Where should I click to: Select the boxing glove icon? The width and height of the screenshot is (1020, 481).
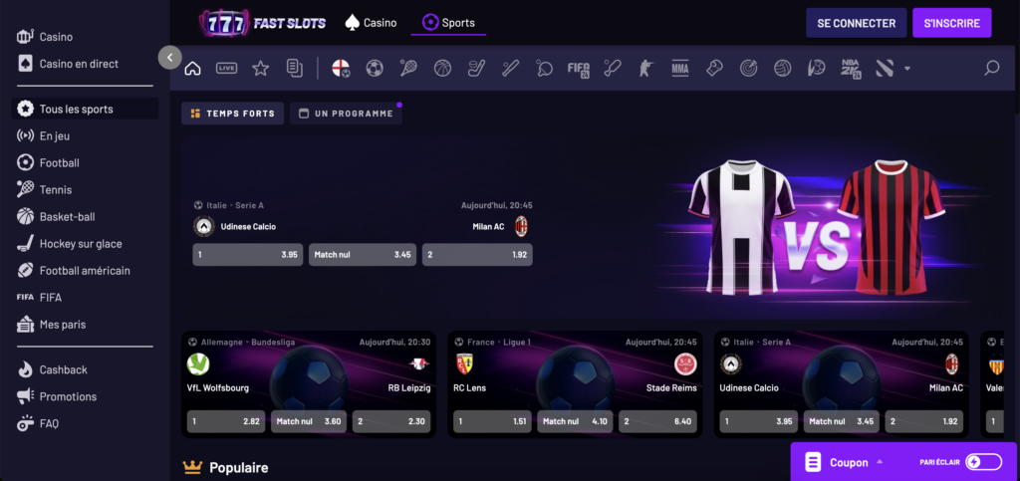(714, 68)
